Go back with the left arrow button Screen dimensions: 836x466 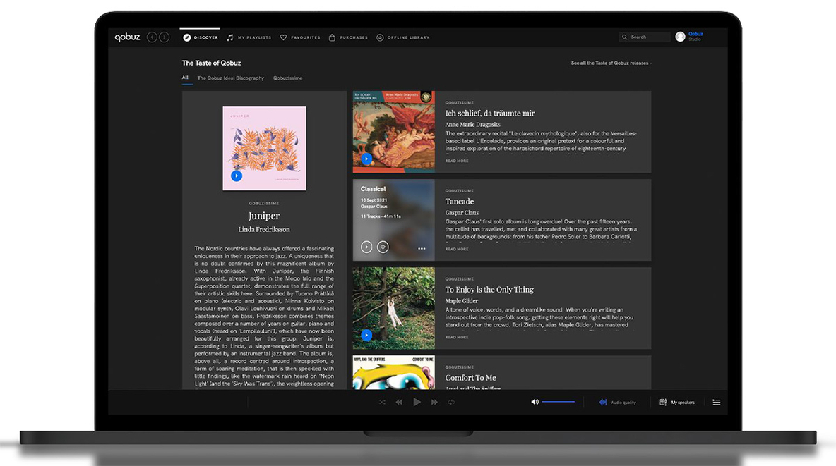[152, 37]
